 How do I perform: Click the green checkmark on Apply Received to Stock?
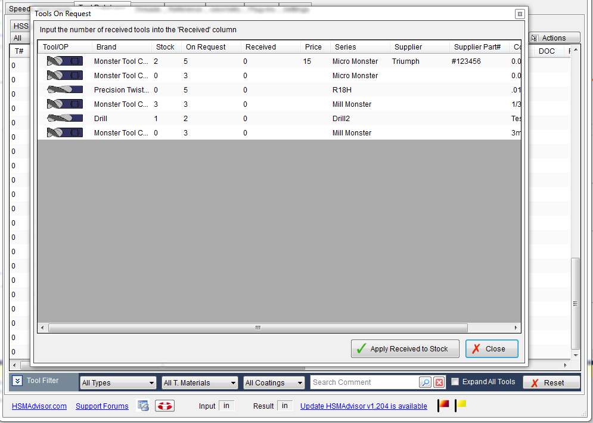(x=361, y=348)
